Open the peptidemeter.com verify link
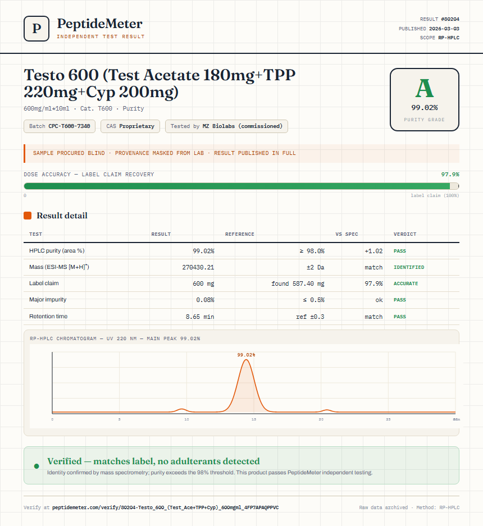483x526 pixels. (166, 507)
